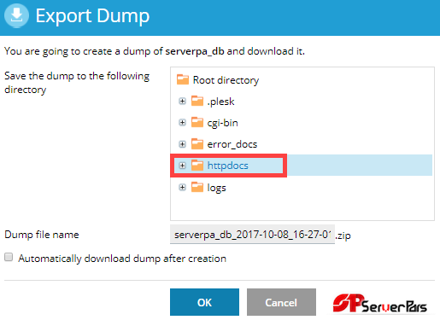The width and height of the screenshot is (440, 320).
Task: Click the cgi-bin folder icon
Action: (197, 122)
